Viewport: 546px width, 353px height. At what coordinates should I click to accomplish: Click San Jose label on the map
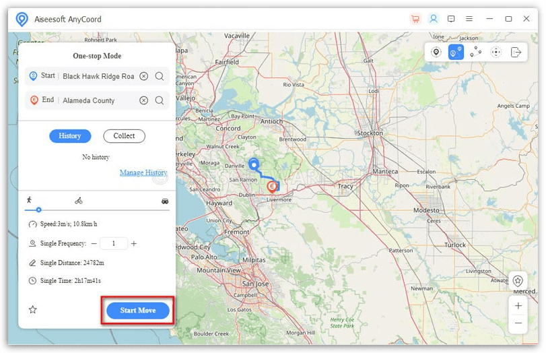click(x=255, y=284)
